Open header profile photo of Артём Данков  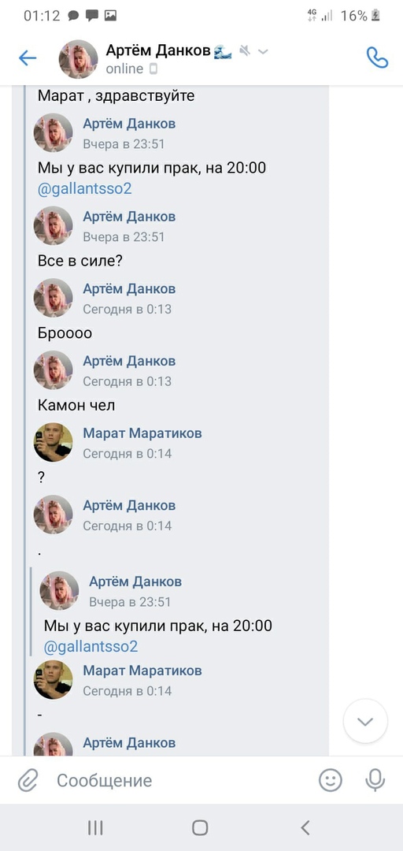(x=78, y=59)
